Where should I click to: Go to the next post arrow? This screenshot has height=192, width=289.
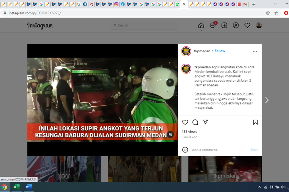267,100
